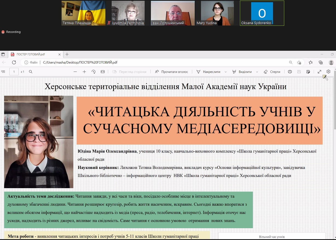Go back in browser history
The height and width of the screenshot is (240, 336).
click(x=4, y=63)
